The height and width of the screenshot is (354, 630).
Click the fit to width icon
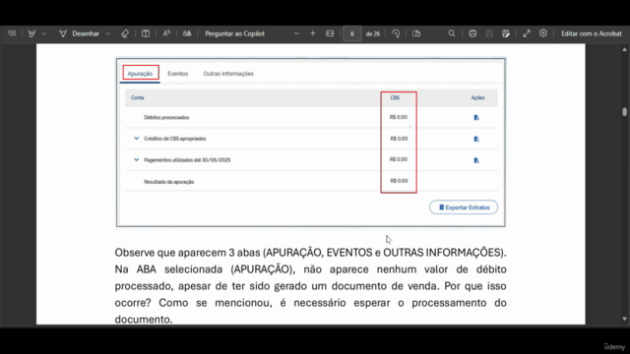pos(330,33)
